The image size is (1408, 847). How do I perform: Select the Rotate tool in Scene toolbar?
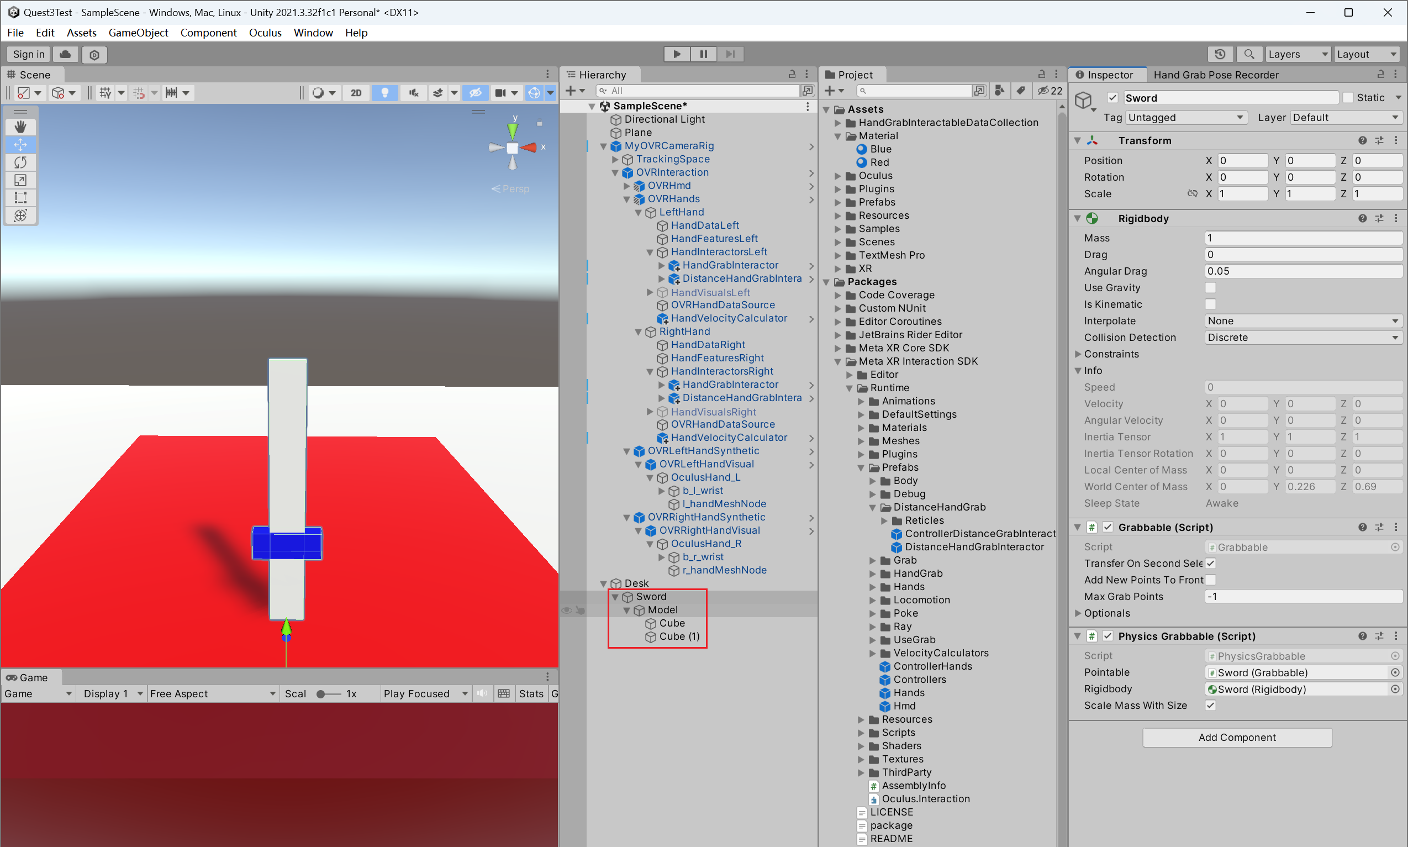(x=20, y=162)
